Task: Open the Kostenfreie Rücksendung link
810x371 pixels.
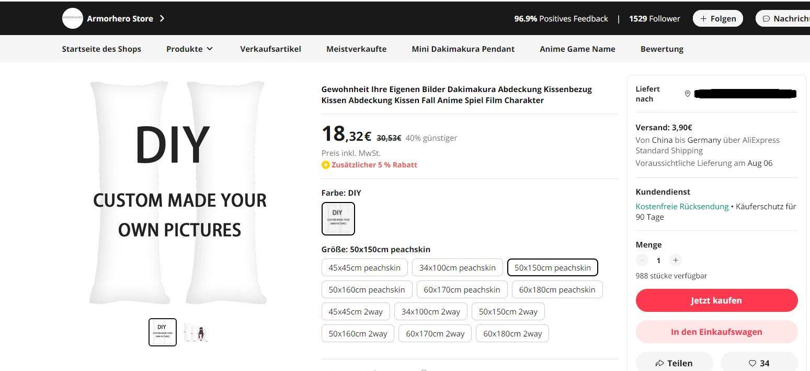Action: (x=682, y=206)
